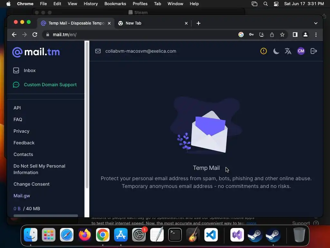Open the CM account avatar menu
The height and width of the screenshot is (248, 330).
pyautogui.click(x=301, y=51)
